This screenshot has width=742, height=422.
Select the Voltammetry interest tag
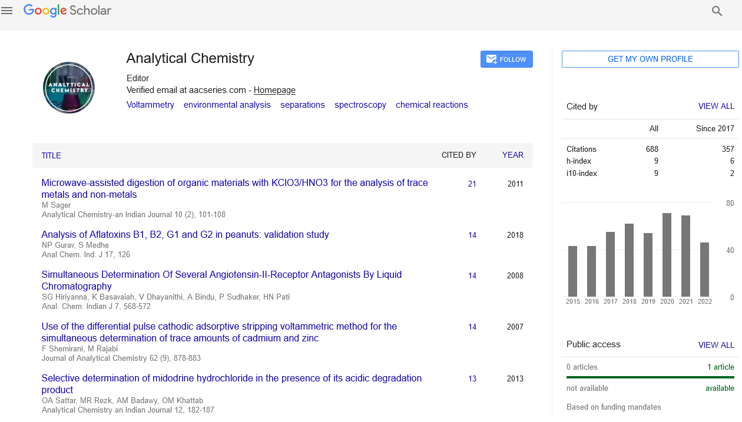(150, 105)
